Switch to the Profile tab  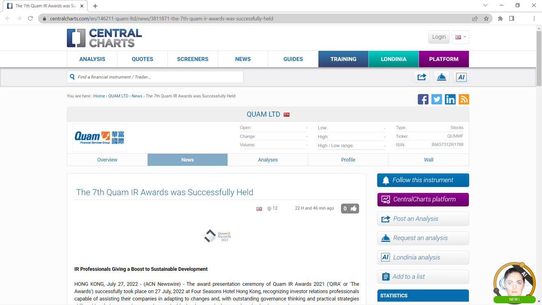pos(348,160)
